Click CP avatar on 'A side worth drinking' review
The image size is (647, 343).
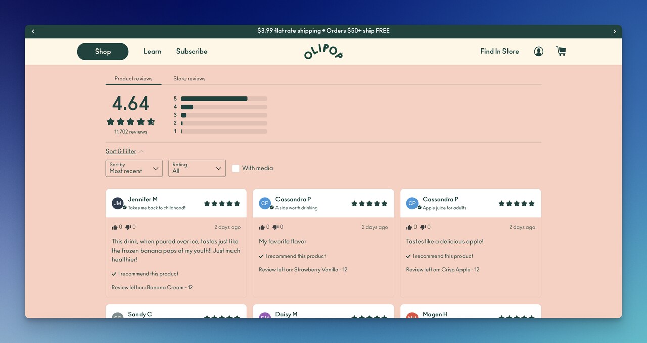(265, 203)
